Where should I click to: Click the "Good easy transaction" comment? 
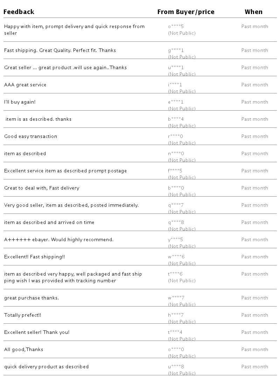[30, 136]
